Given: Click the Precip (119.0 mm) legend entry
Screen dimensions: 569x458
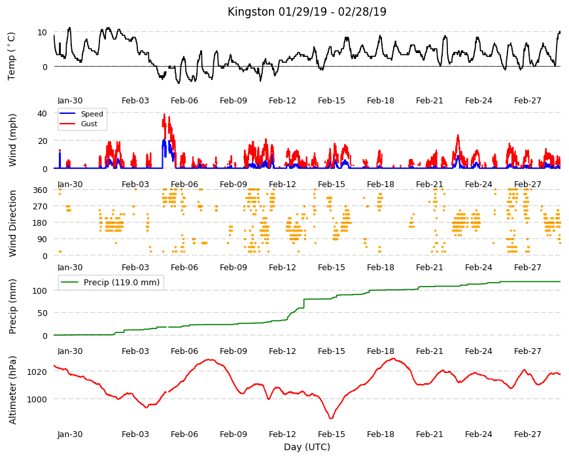Looking at the screenshot, I should pyautogui.click(x=111, y=283).
